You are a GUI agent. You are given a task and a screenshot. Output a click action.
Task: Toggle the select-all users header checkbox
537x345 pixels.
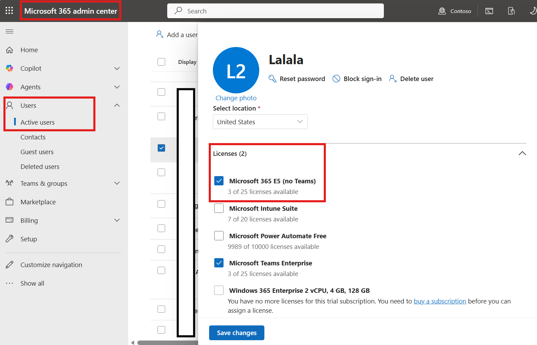click(x=161, y=62)
